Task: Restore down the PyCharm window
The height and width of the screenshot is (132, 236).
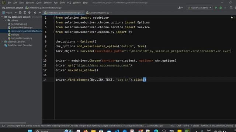Action: [x=230, y=3]
